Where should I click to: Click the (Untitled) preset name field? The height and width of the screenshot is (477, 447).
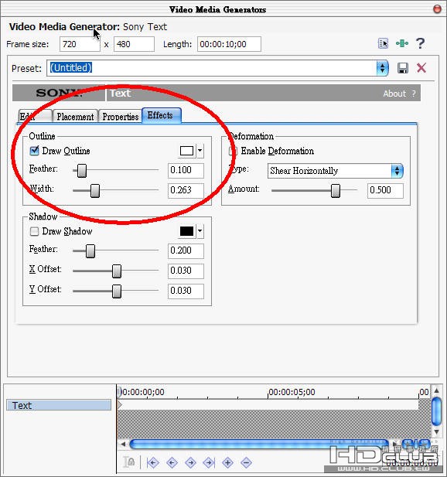[x=212, y=68]
